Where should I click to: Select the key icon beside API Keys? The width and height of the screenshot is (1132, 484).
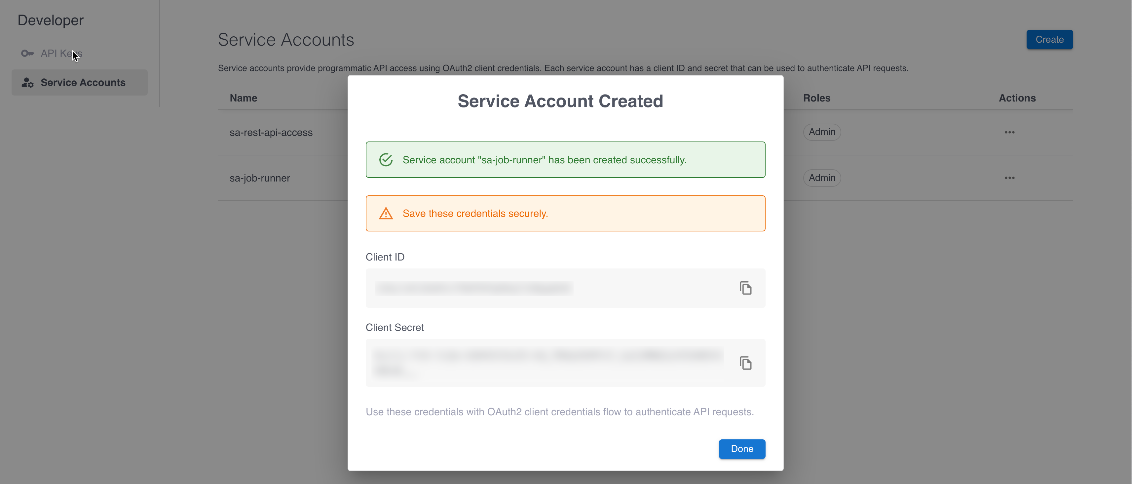click(27, 53)
